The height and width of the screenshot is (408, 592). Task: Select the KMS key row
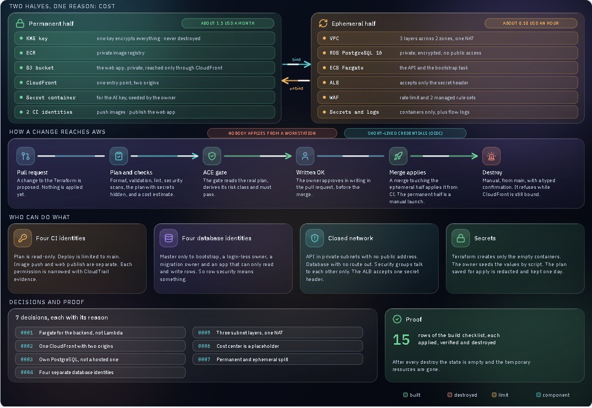point(145,39)
